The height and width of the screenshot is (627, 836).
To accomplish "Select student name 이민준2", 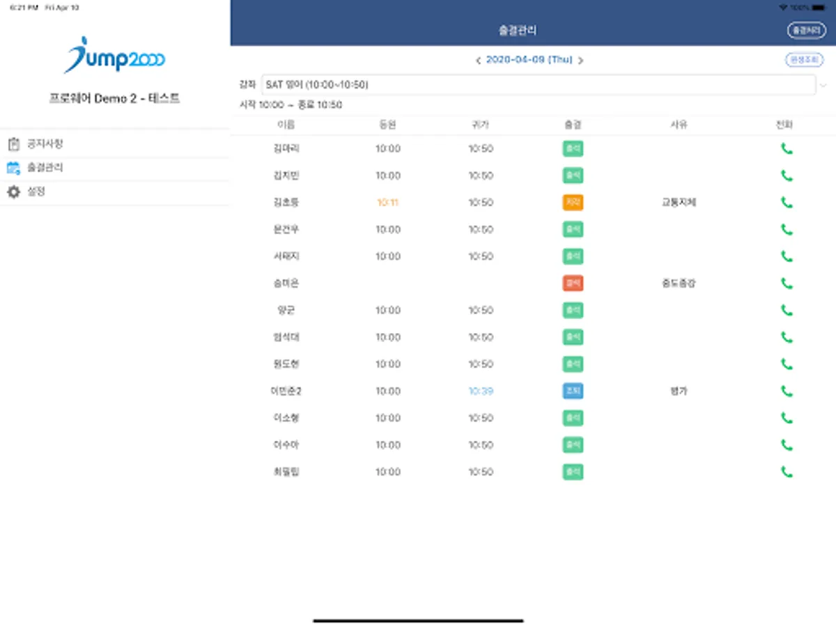I will pos(286,391).
